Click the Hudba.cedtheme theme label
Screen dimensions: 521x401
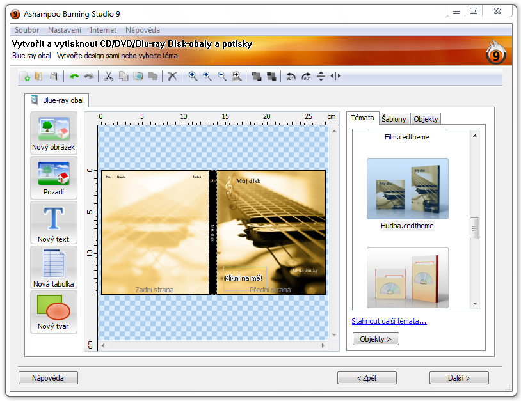[407, 226]
